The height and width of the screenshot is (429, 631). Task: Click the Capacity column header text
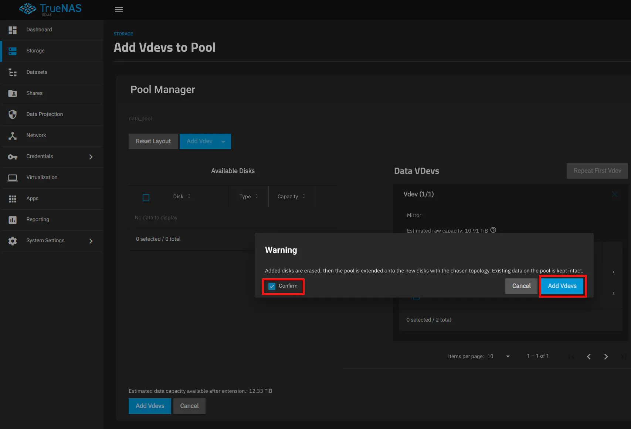[x=288, y=196]
